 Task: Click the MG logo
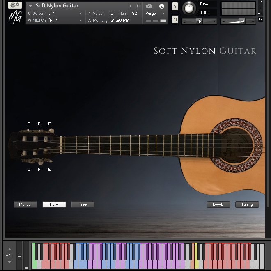pyautogui.click(x=15, y=17)
